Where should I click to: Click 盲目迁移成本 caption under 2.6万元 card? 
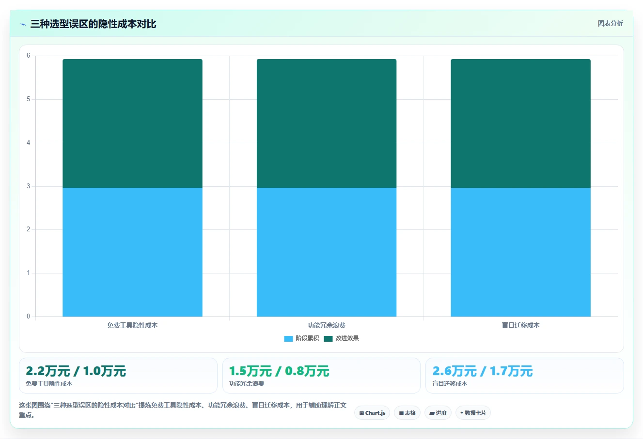pos(450,384)
